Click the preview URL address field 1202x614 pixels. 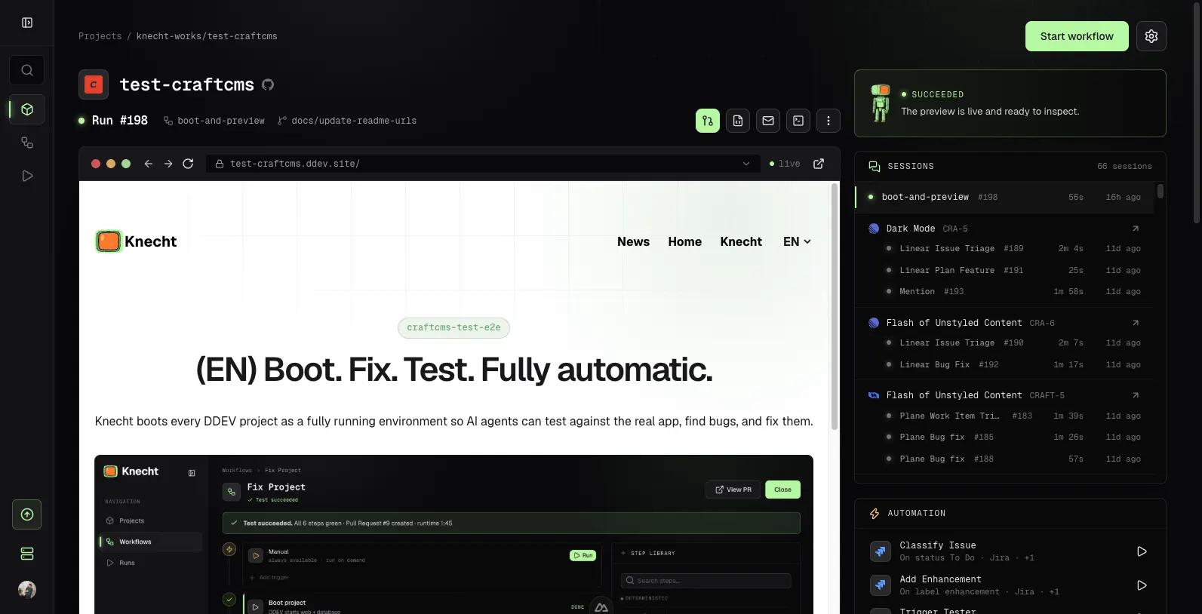point(483,164)
